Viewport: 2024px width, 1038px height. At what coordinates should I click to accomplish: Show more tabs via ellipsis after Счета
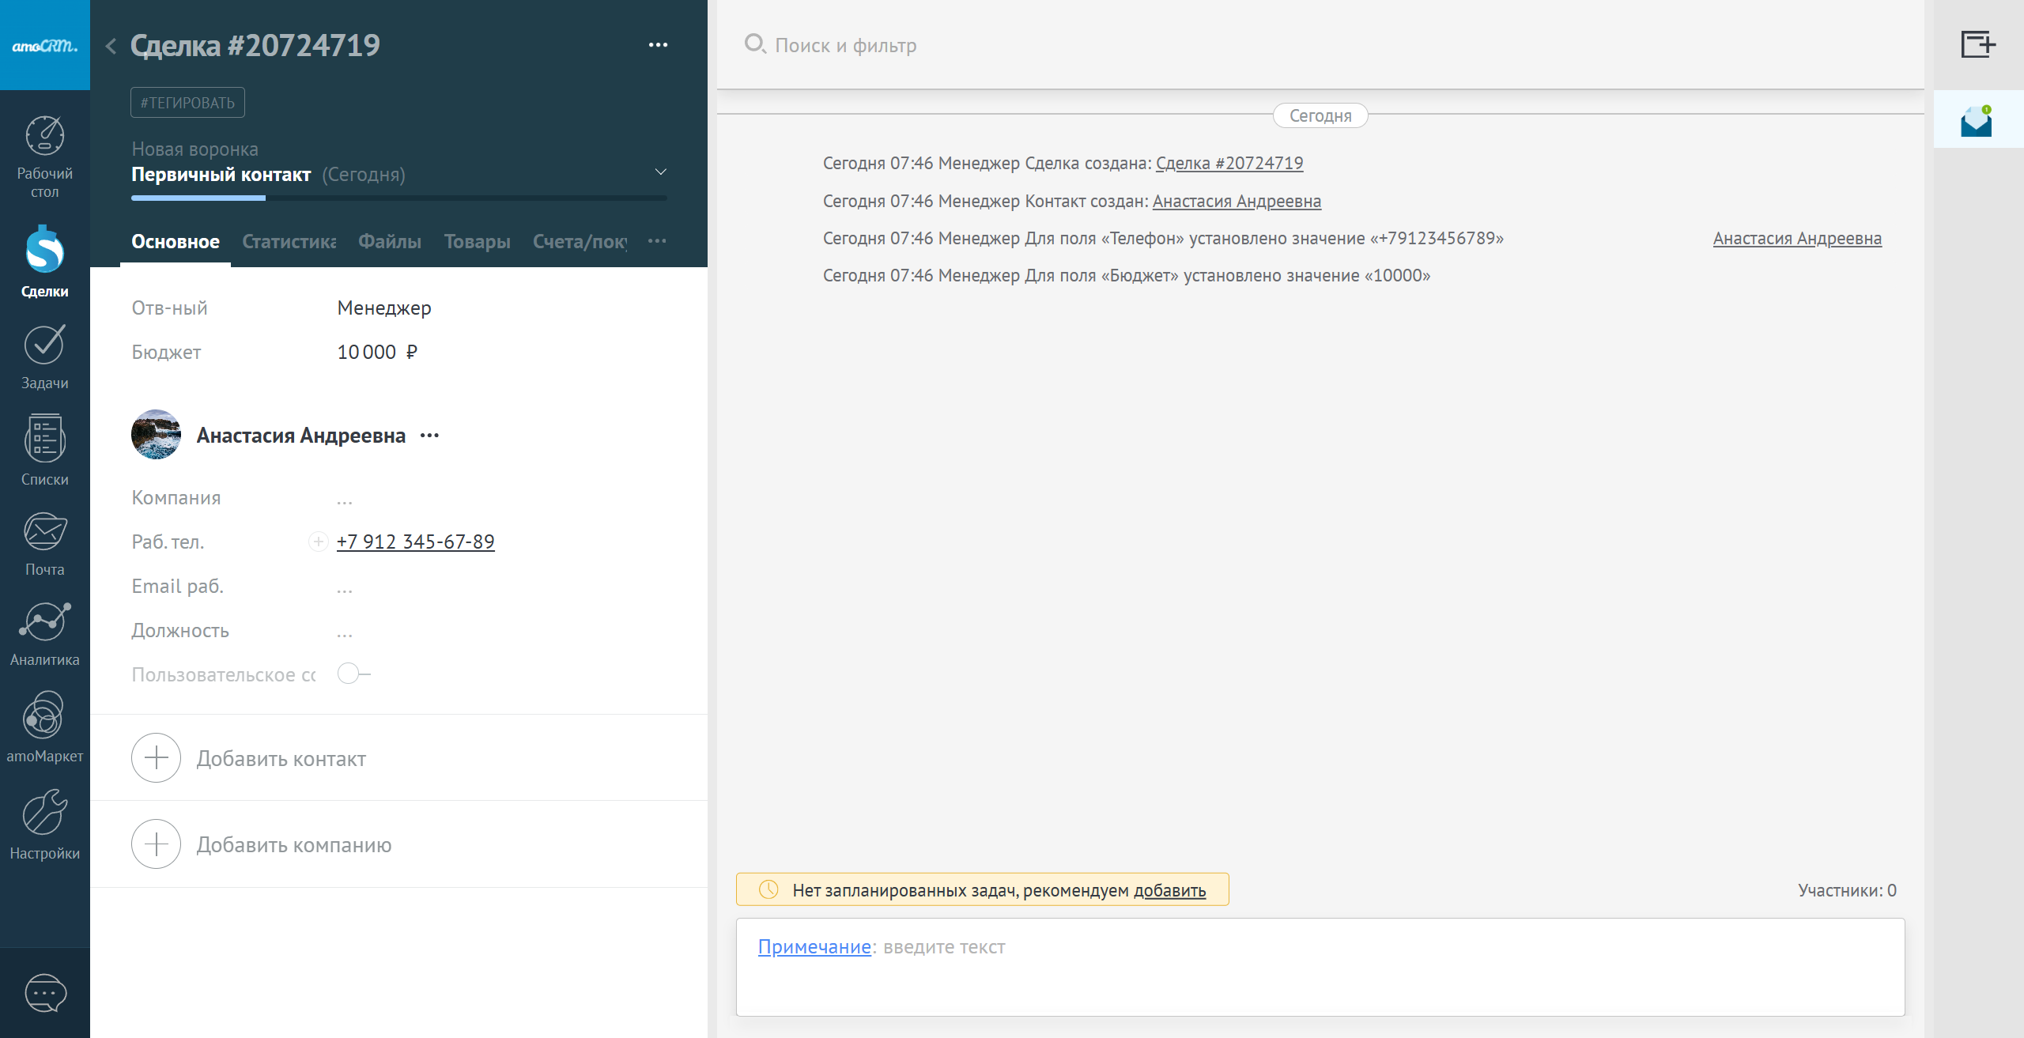pyautogui.click(x=657, y=241)
